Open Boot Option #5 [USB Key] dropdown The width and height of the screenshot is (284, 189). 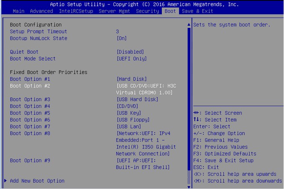[x=129, y=113]
